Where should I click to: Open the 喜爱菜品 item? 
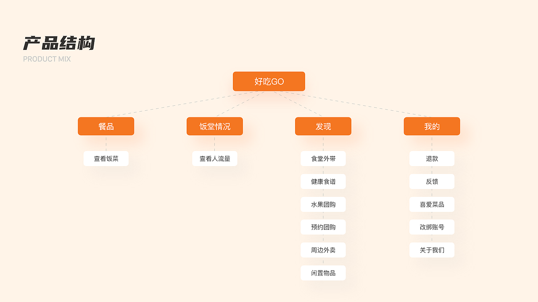[432, 204]
